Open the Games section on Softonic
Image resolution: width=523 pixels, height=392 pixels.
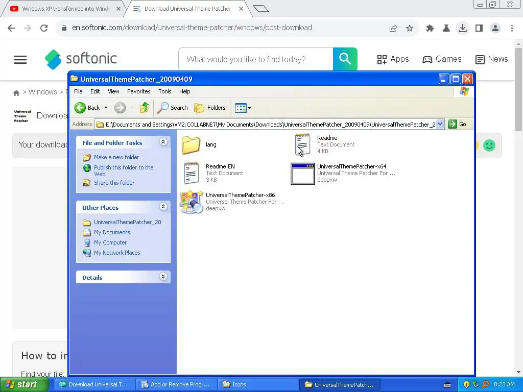[x=442, y=59]
